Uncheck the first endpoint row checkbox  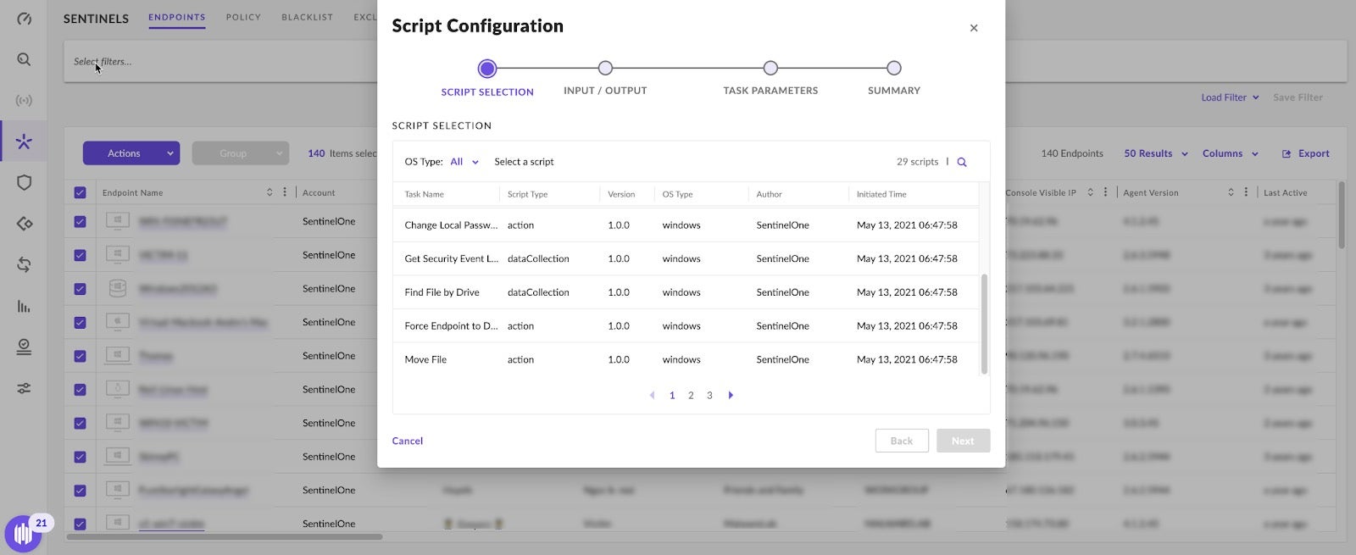[x=80, y=222]
